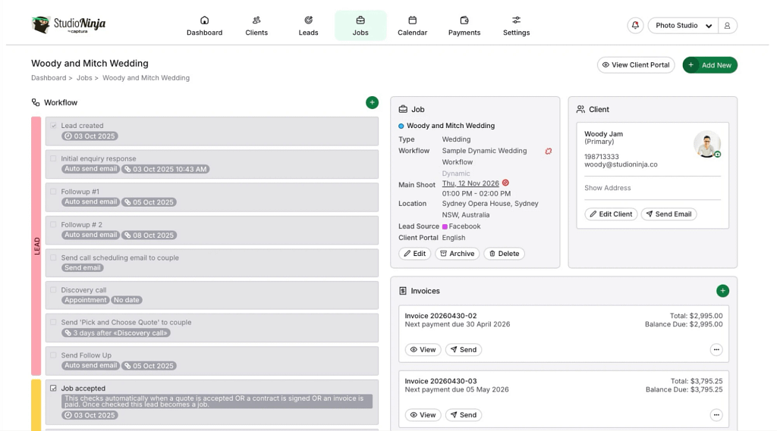
Task: Open the Settings tab
Action: (x=516, y=26)
